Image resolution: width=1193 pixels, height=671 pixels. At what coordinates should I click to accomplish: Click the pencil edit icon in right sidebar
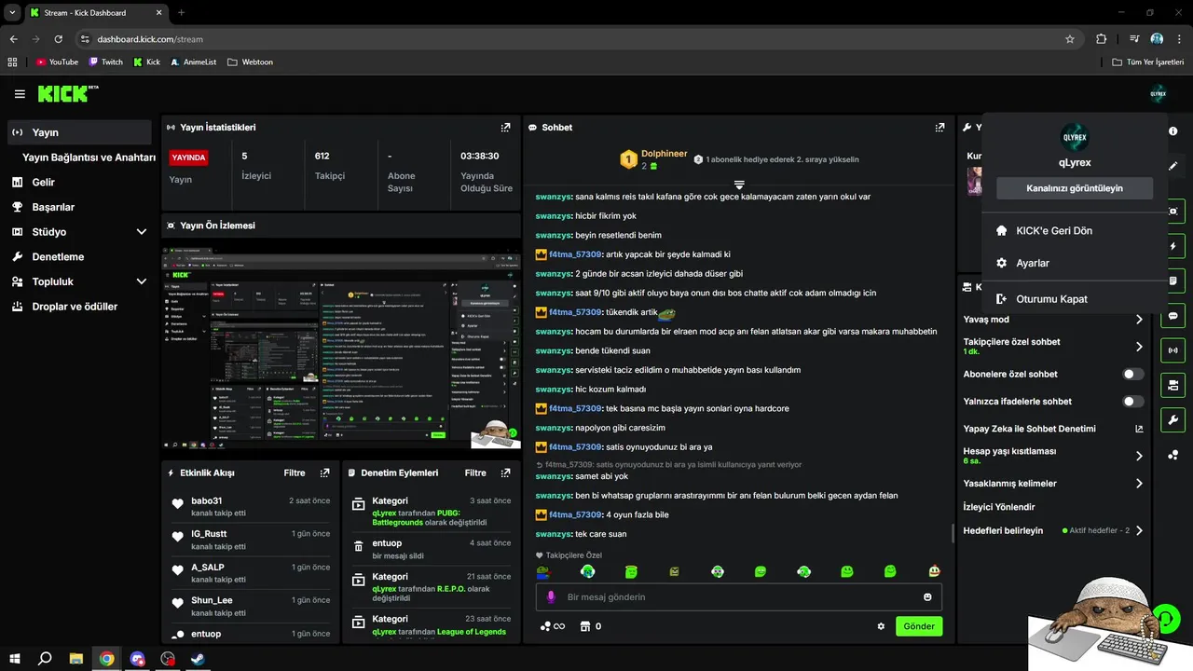pyautogui.click(x=1172, y=166)
